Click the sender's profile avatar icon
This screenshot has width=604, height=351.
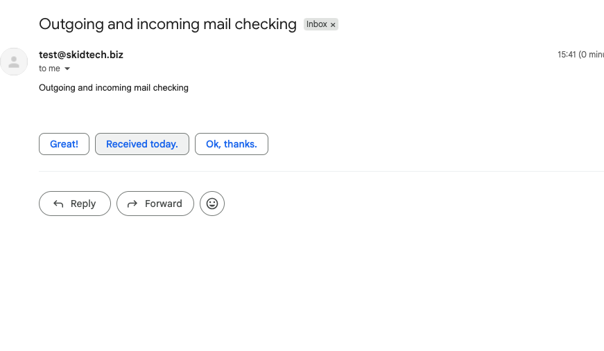[x=14, y=62]
